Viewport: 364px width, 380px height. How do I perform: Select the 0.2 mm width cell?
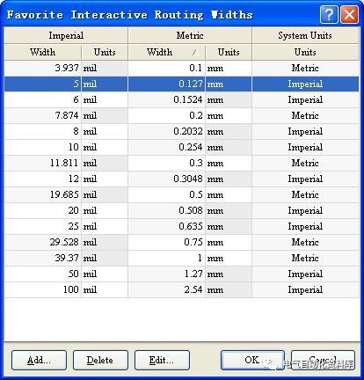166,115
